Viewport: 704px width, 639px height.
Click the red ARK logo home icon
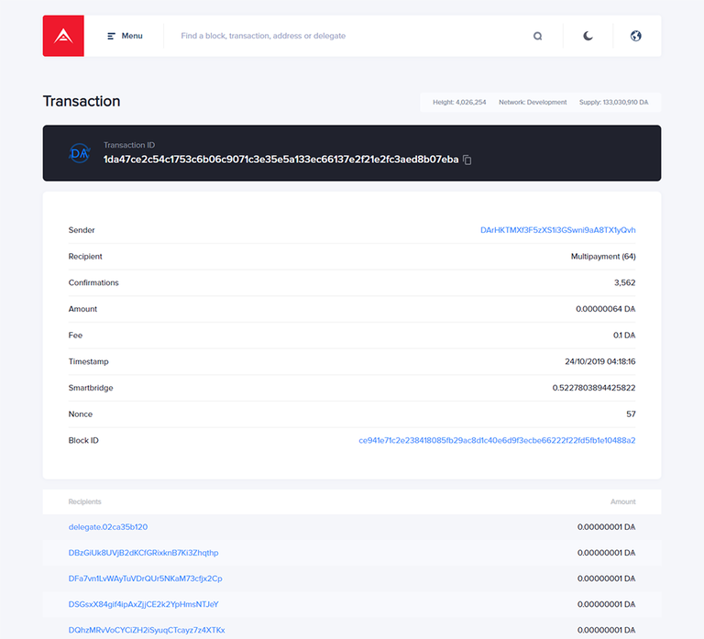pos(63,36)
